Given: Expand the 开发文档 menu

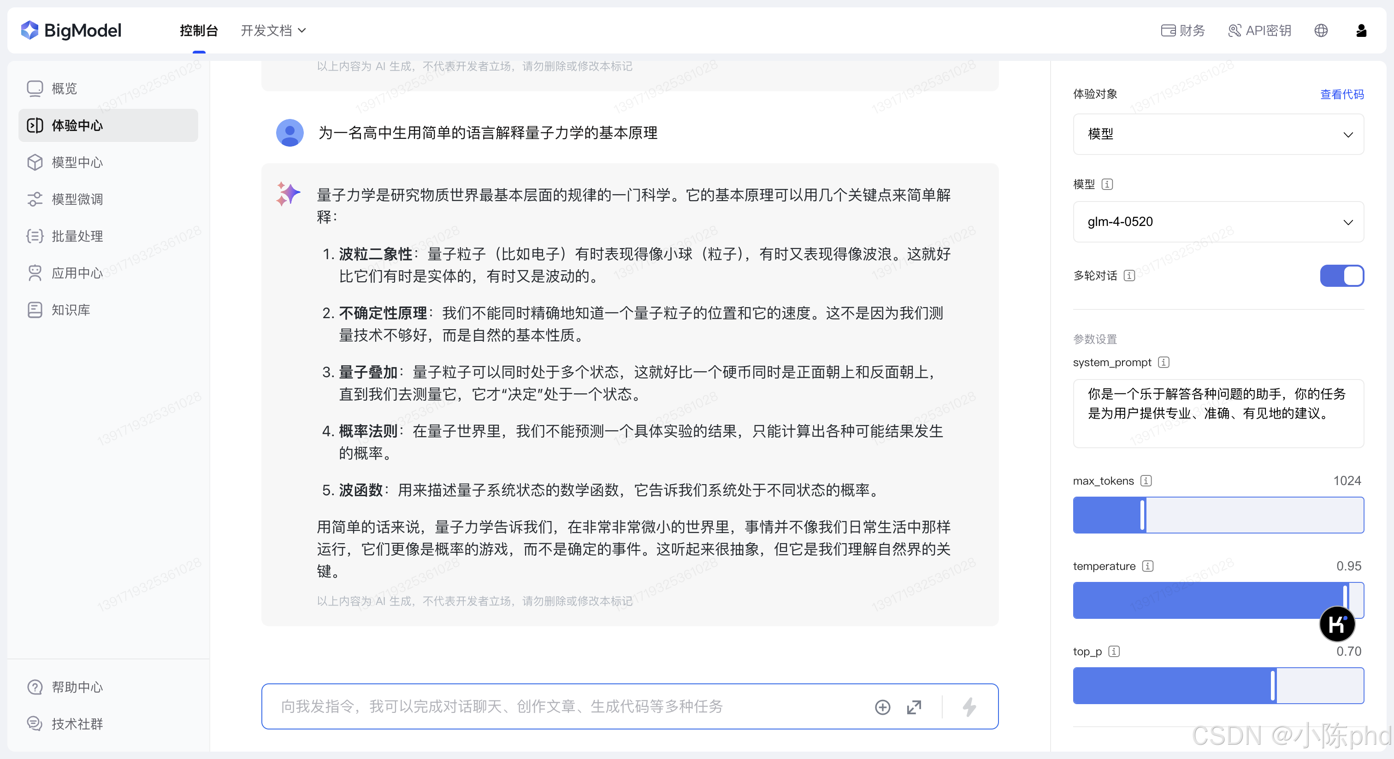Looking at the screenshot, I should click(273, 30).
